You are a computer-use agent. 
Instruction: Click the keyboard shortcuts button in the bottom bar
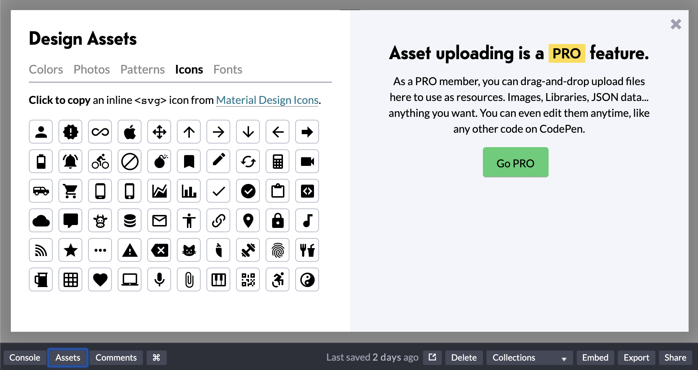[156, 357]
